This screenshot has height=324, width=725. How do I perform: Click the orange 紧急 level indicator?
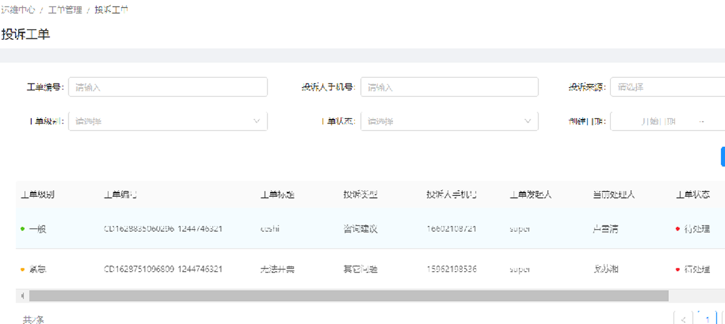[x=23, y=269]
